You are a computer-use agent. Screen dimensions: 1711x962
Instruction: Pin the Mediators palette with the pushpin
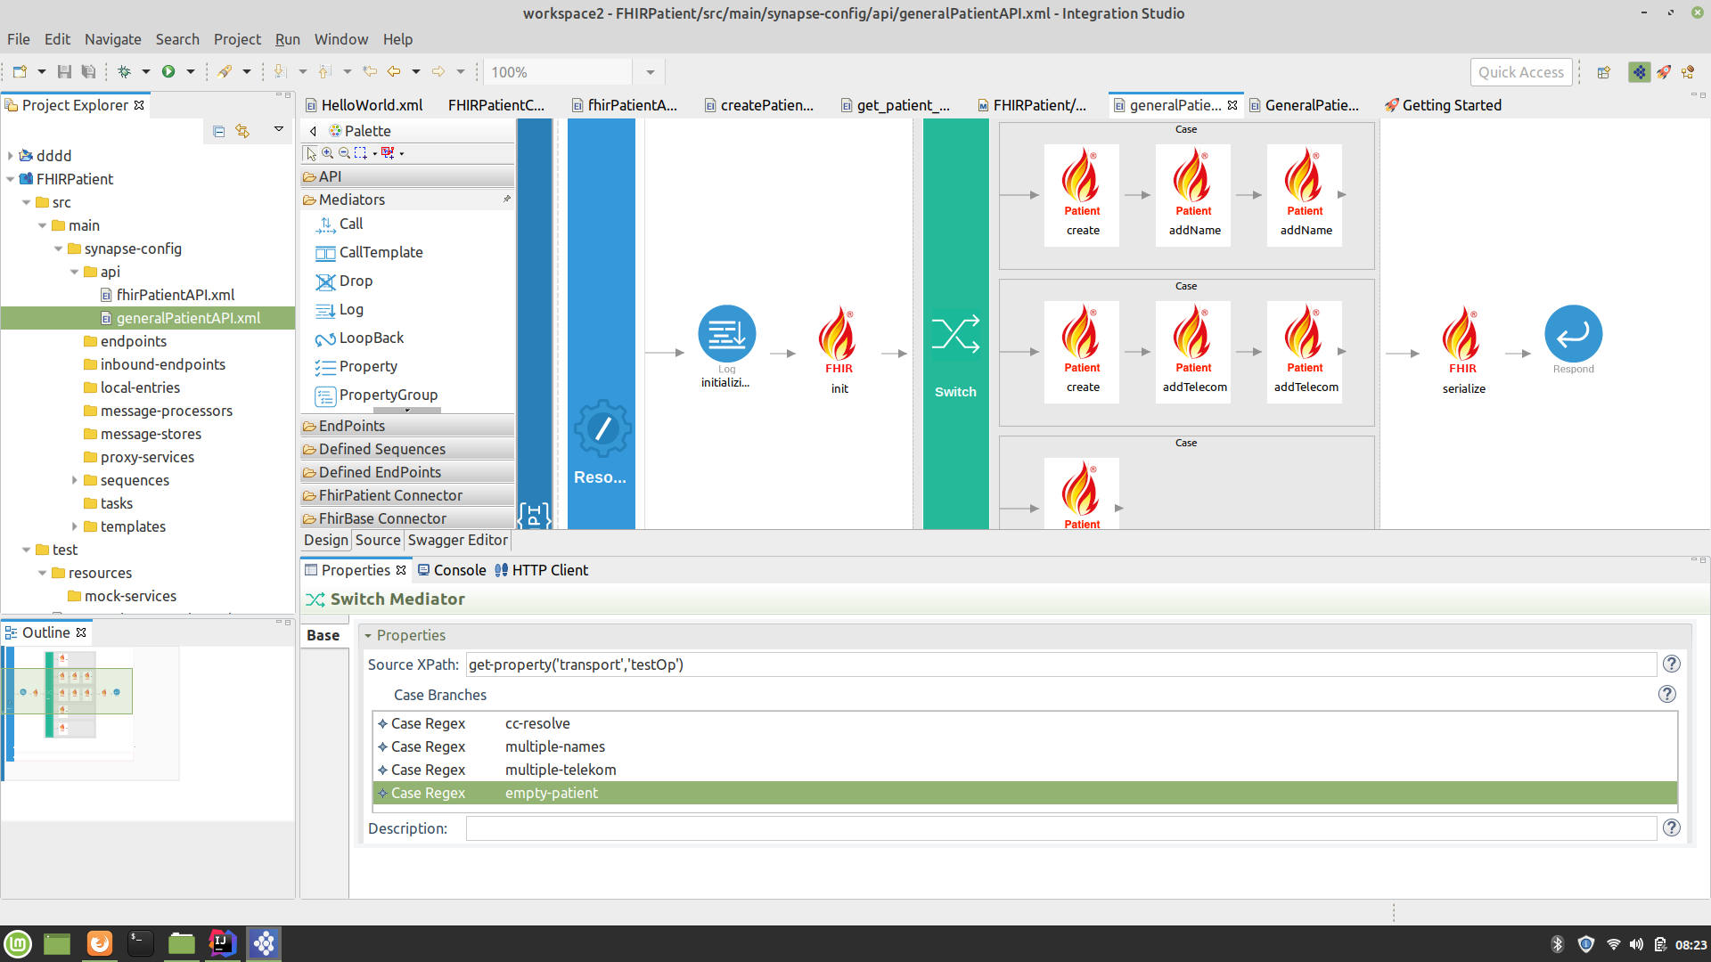click(x=507, y=200)
